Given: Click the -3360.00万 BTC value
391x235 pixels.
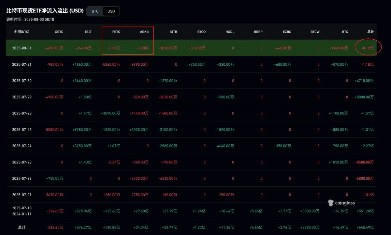Looking at the screenshot, I should point(339,48).
